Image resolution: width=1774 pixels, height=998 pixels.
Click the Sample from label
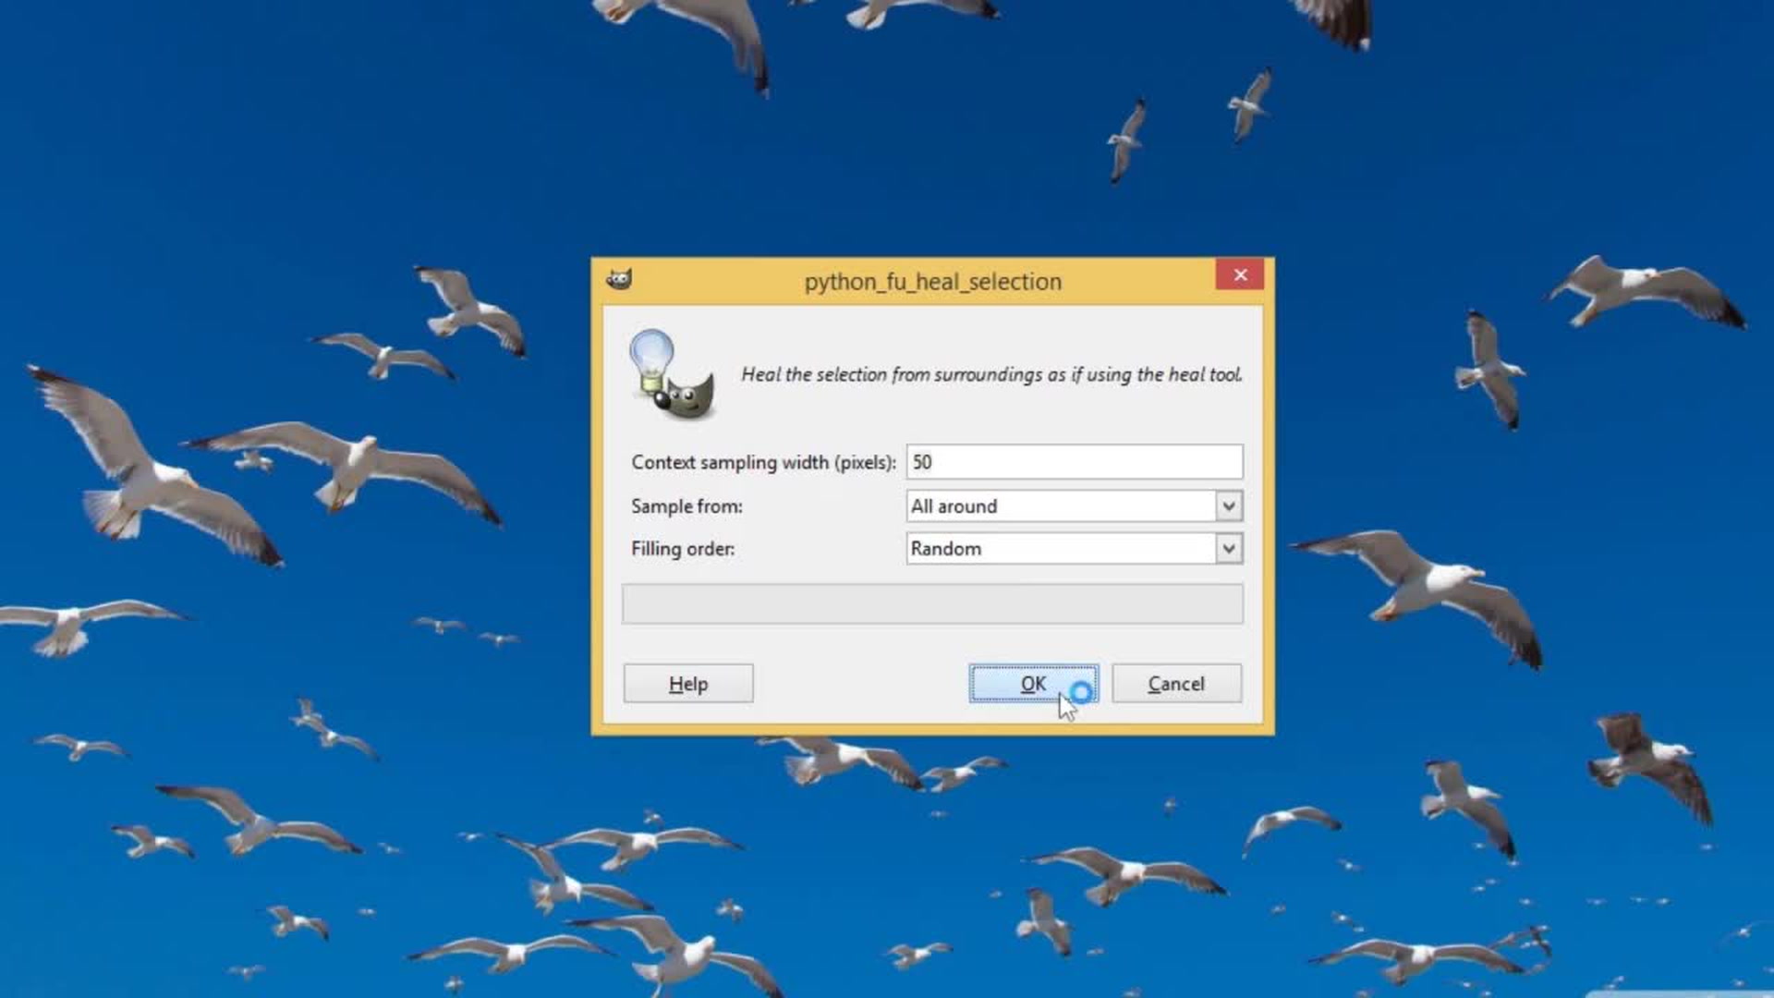click(x=687, y=506)
